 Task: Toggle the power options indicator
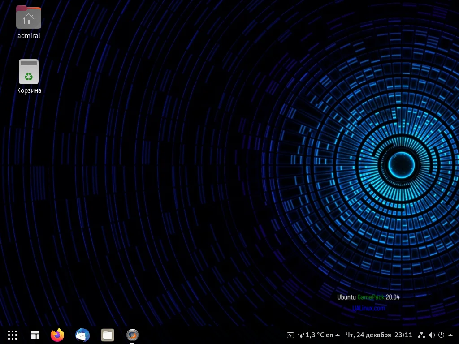coord(442,335)
